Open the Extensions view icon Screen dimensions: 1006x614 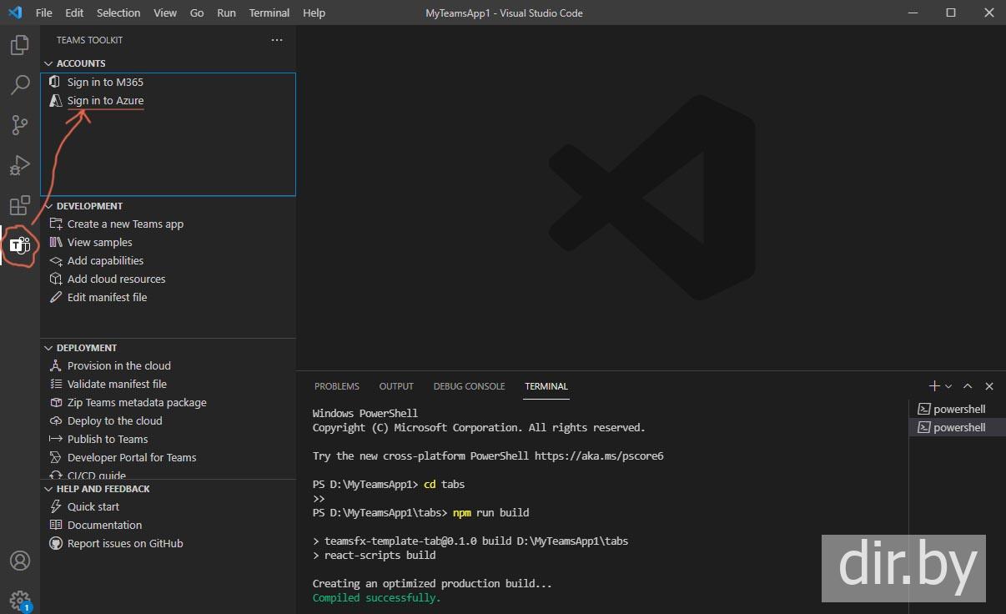tap(19, 205)
